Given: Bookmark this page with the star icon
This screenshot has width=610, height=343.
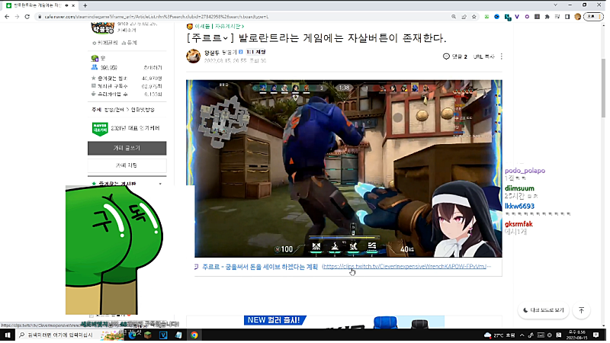Looking at the screenshot, I should [x=474, y=17].
